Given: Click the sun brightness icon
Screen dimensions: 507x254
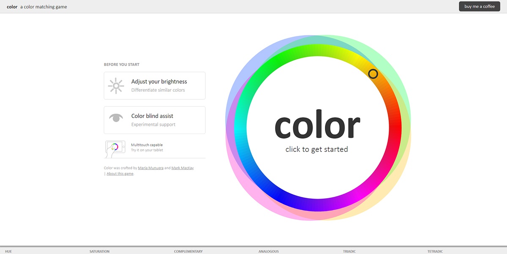Looking at the screenshot, I should point(116,85).
